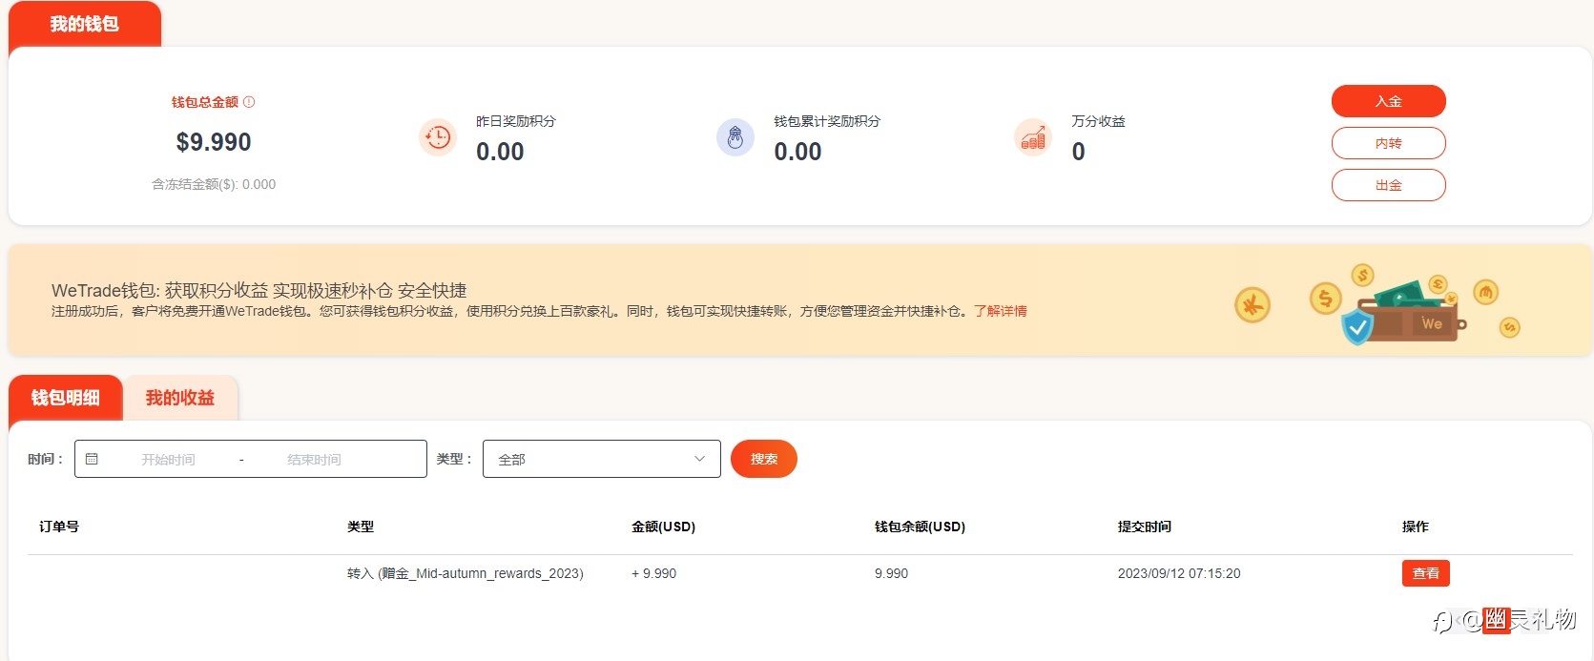Click the 金额(USD) column header

click(x=664, y=527)
